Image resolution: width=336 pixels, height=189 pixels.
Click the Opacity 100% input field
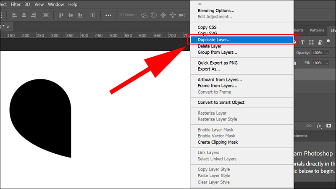click(x=317, y=53)
